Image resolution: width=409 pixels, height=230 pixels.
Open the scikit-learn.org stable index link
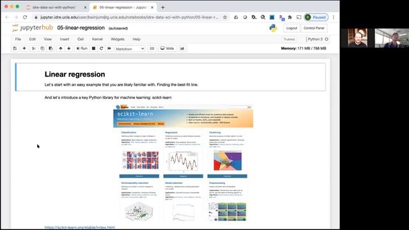pos(79,227)
